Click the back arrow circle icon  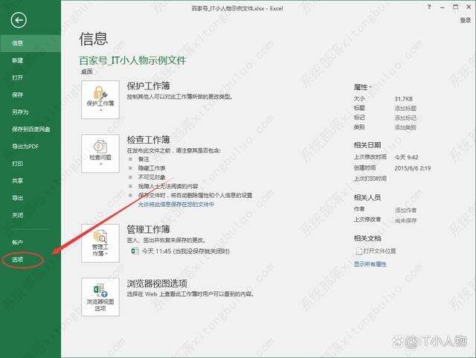tap(19, 20)
